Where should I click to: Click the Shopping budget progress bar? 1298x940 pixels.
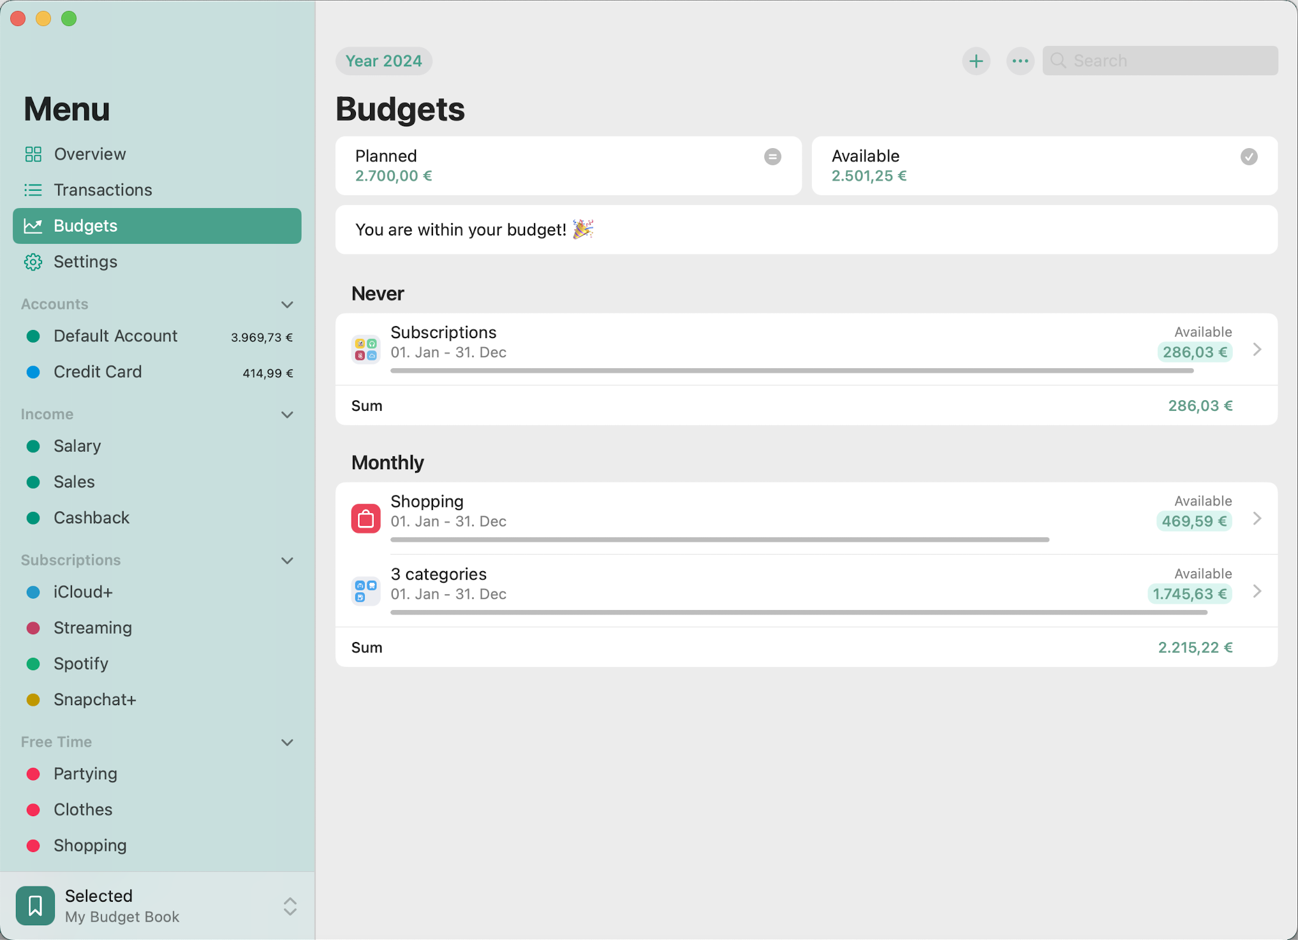719,540
